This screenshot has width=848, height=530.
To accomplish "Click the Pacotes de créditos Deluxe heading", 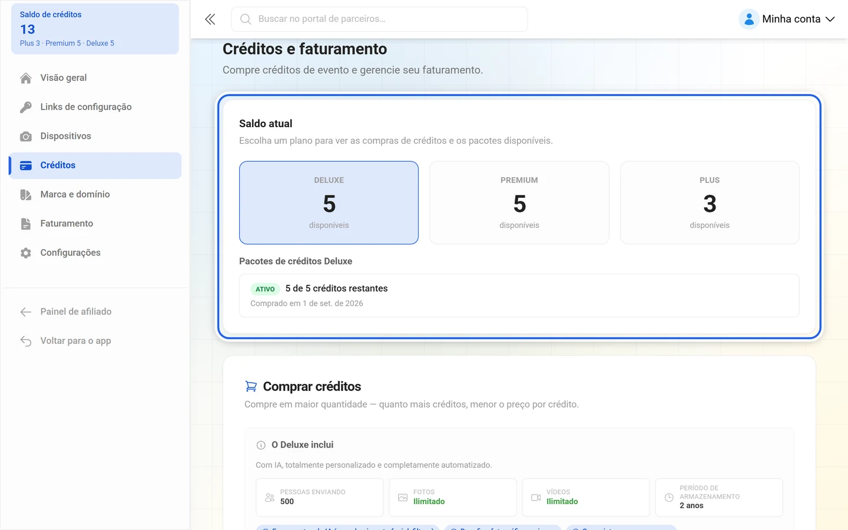I will 296,261.
